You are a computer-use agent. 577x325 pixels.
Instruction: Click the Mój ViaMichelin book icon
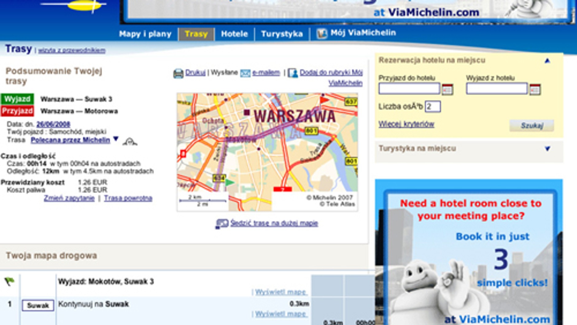[322, 33]
